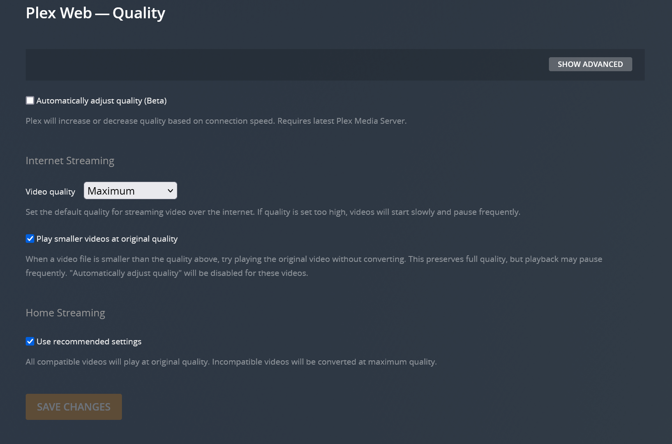
Task: Click the SHOW ADVANCED button
Action: [x=590, y=64]
